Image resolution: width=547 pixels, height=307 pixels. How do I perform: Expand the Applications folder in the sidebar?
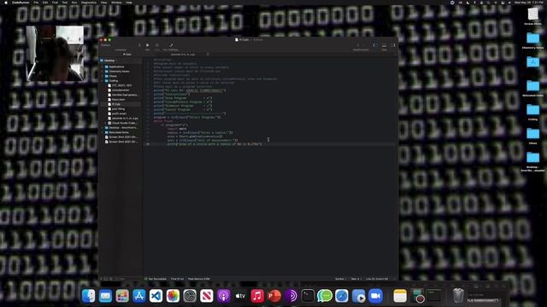[103, 67]
